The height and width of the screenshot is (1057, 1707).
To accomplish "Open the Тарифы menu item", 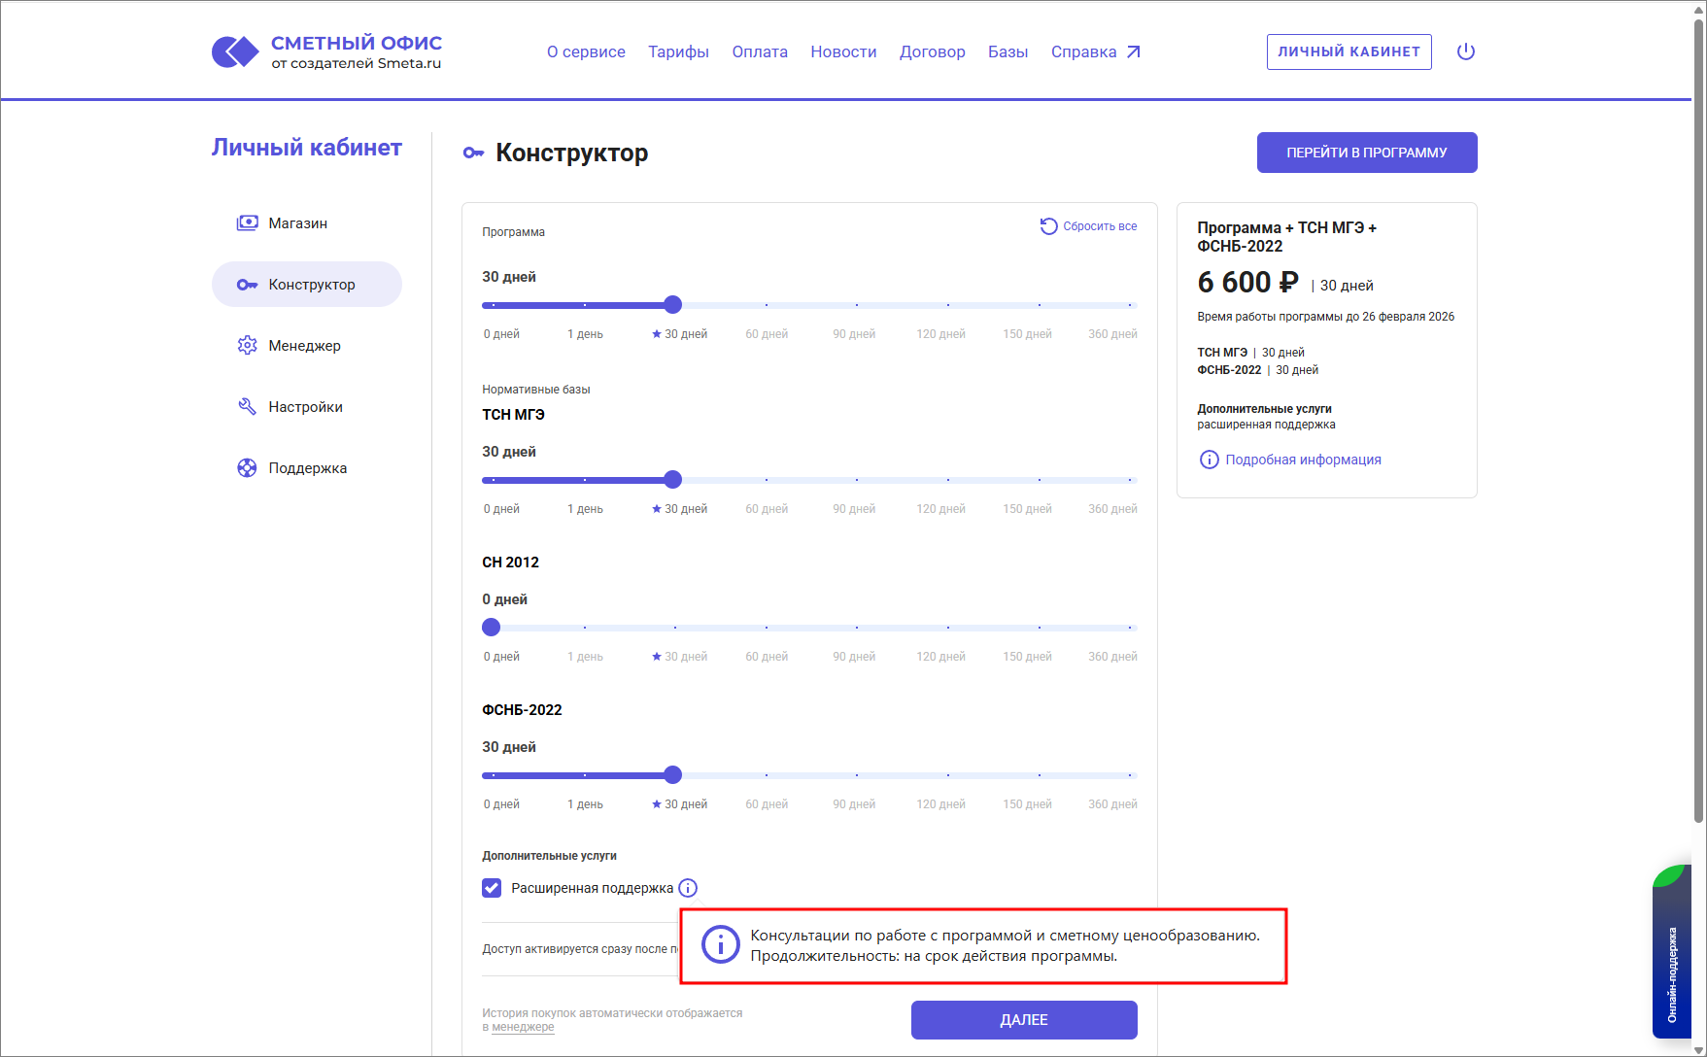I will click(x=678, y=51).
